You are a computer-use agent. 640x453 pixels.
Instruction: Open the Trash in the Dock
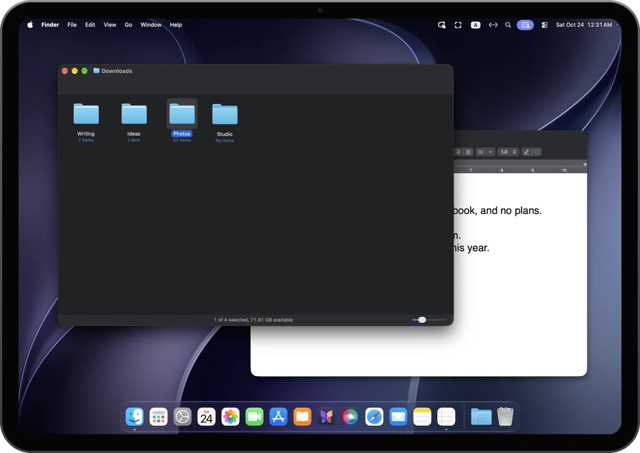[x=506, y=416]
